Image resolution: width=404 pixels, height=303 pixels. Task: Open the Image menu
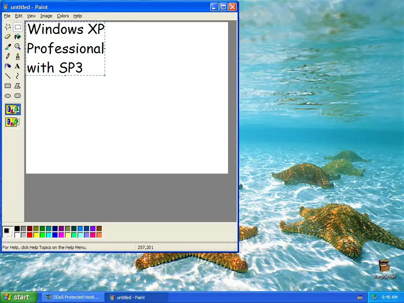click(x=46, y=16)
